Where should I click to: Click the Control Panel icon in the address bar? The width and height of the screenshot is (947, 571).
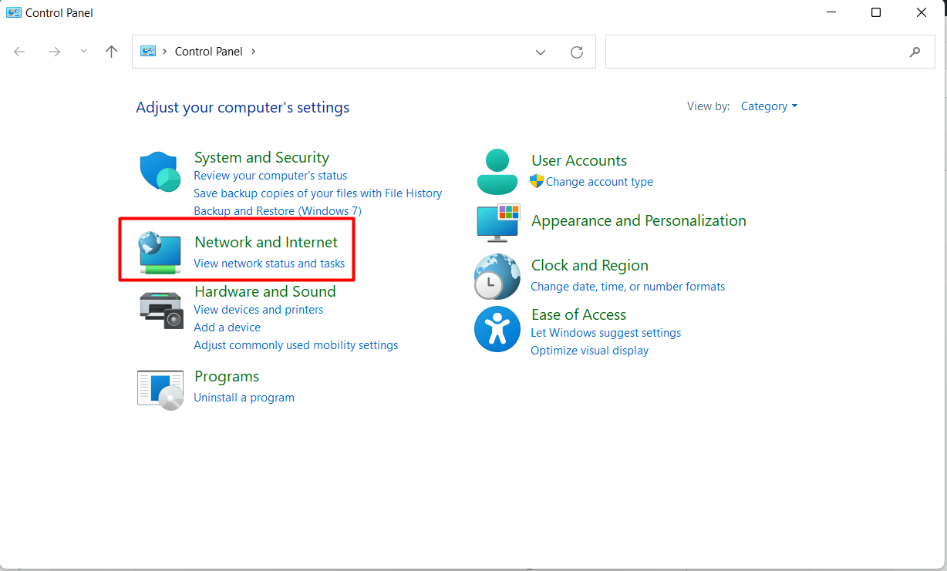(x=147, y=51)
